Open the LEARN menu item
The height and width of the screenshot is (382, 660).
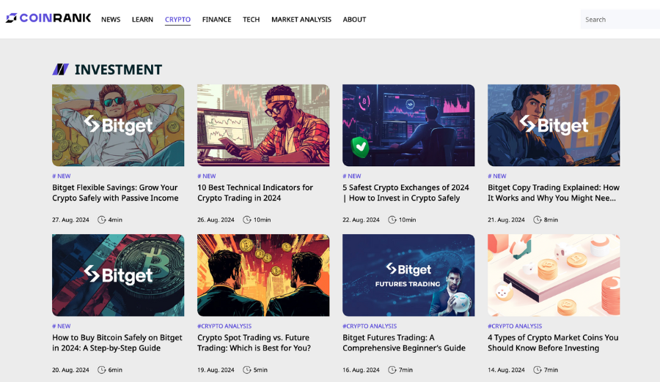142,19
